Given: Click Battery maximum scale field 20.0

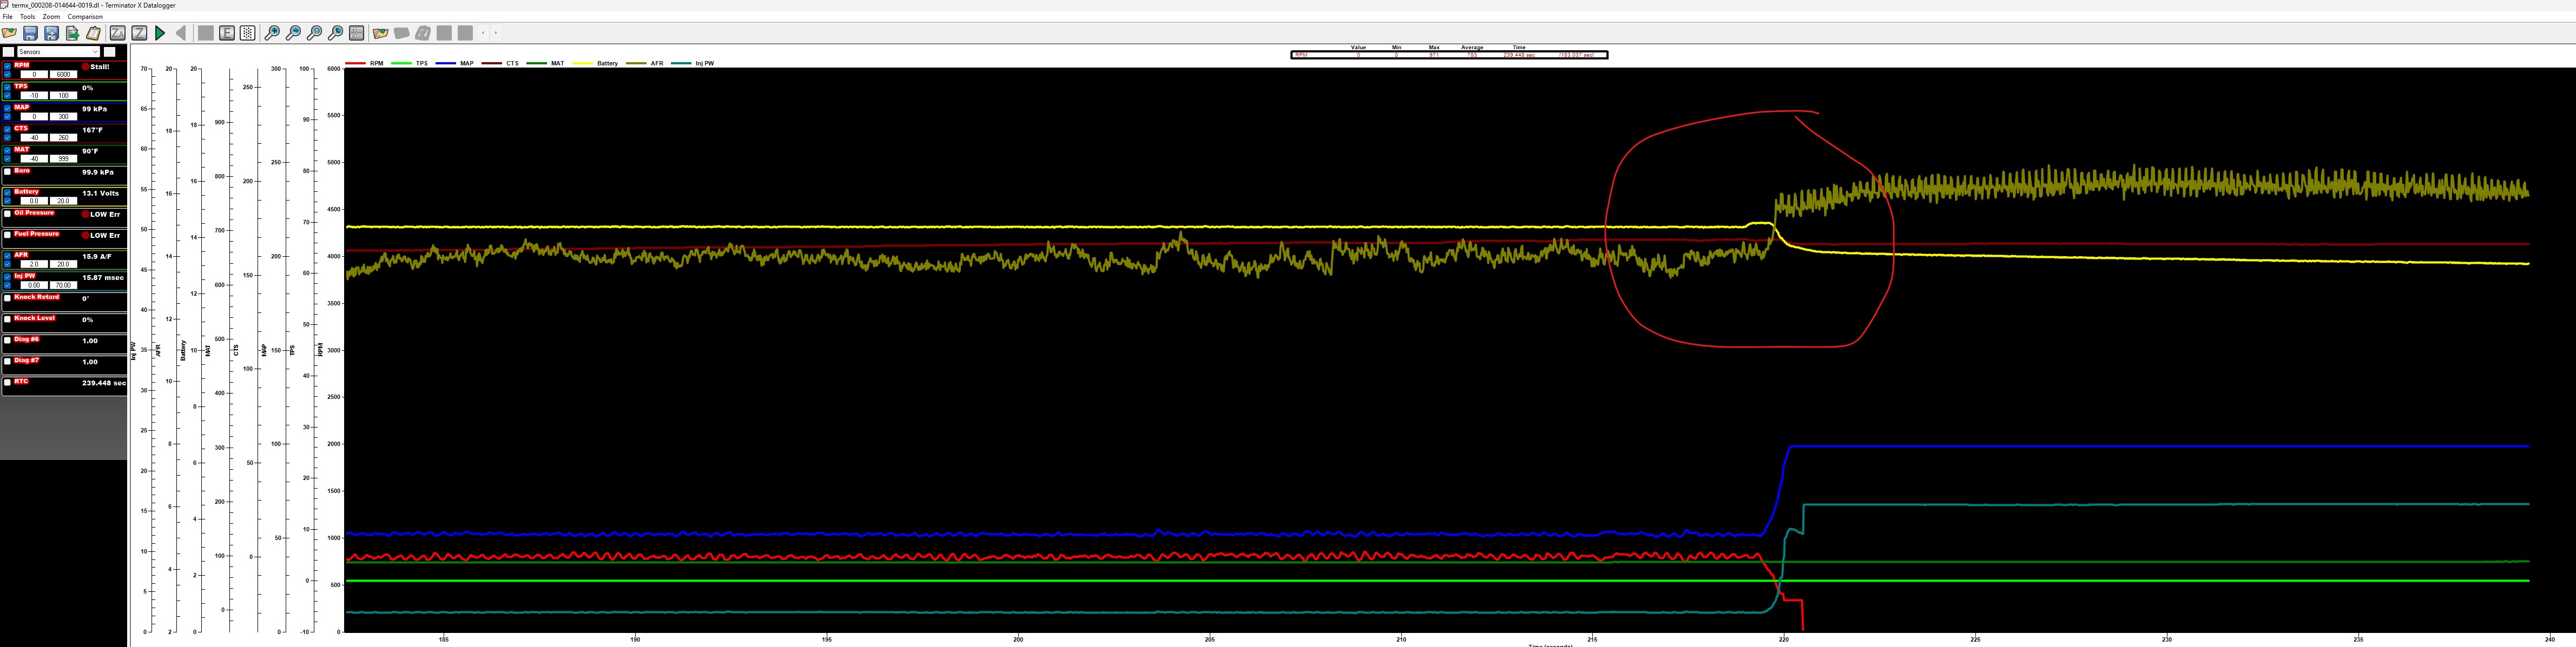Looking at the screenshot, I should 63,201.
